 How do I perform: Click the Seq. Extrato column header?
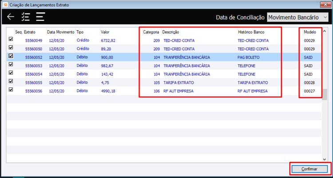25,32
